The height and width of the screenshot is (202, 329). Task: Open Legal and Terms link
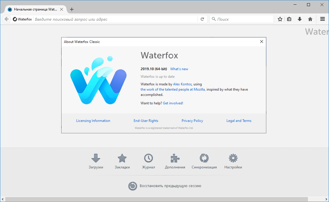239,120
